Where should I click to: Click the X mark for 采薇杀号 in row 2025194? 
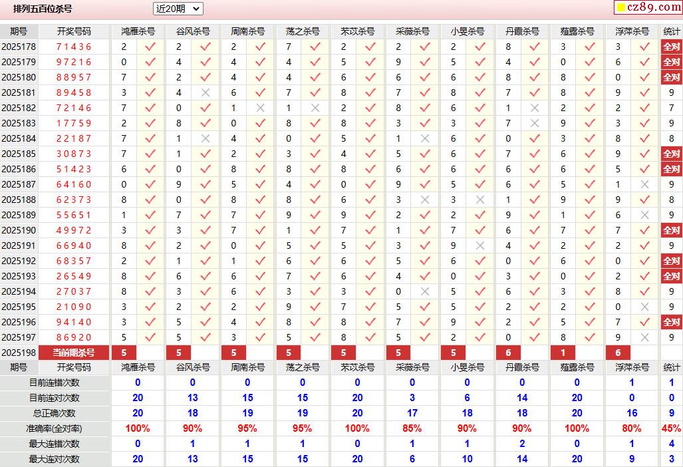click(425, 291)
